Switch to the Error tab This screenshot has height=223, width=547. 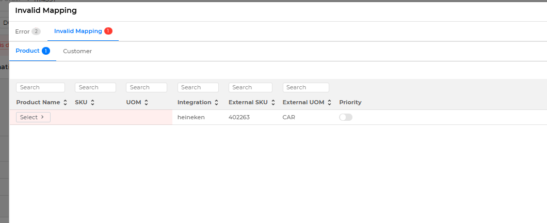27,31
